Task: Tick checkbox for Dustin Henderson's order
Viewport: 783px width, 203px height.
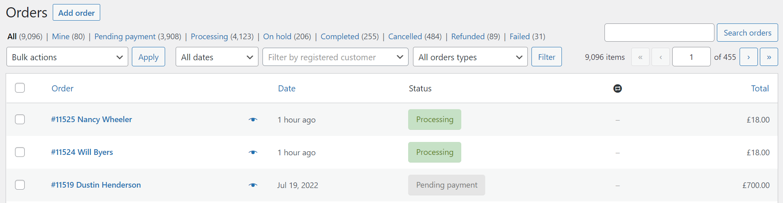Action: [20, 185]
